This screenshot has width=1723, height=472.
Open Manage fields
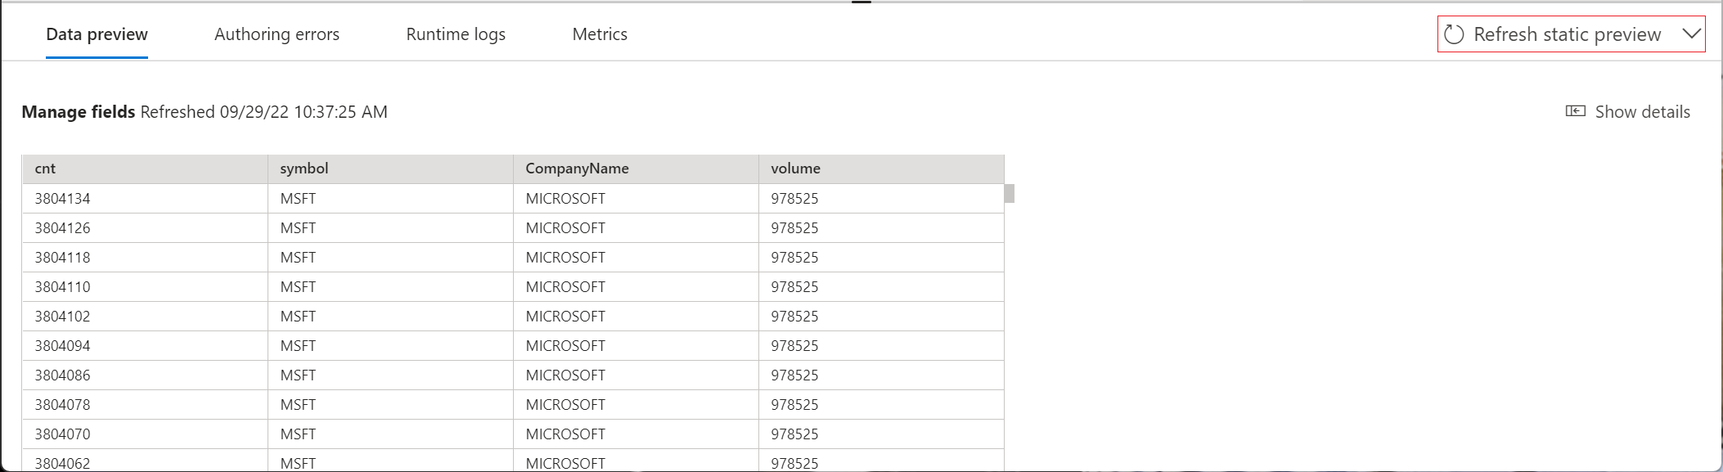click(x=78, y=111)
